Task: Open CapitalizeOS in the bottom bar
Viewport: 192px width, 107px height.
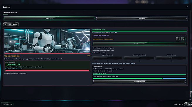Action: click(x=7, y=104)
